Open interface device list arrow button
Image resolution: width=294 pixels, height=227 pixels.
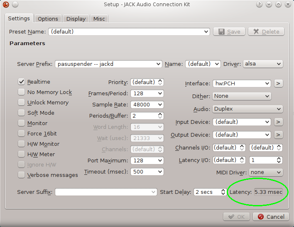click(x=278, y=83)
